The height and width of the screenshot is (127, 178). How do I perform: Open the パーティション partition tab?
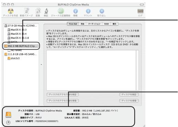click(94, 24)
